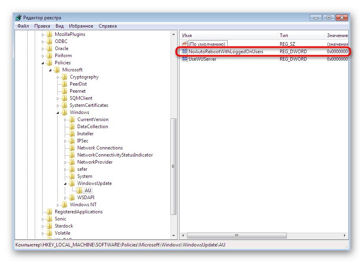363x263 pixels.
Task: Expand the Stardock key
Action: point(43,226)
